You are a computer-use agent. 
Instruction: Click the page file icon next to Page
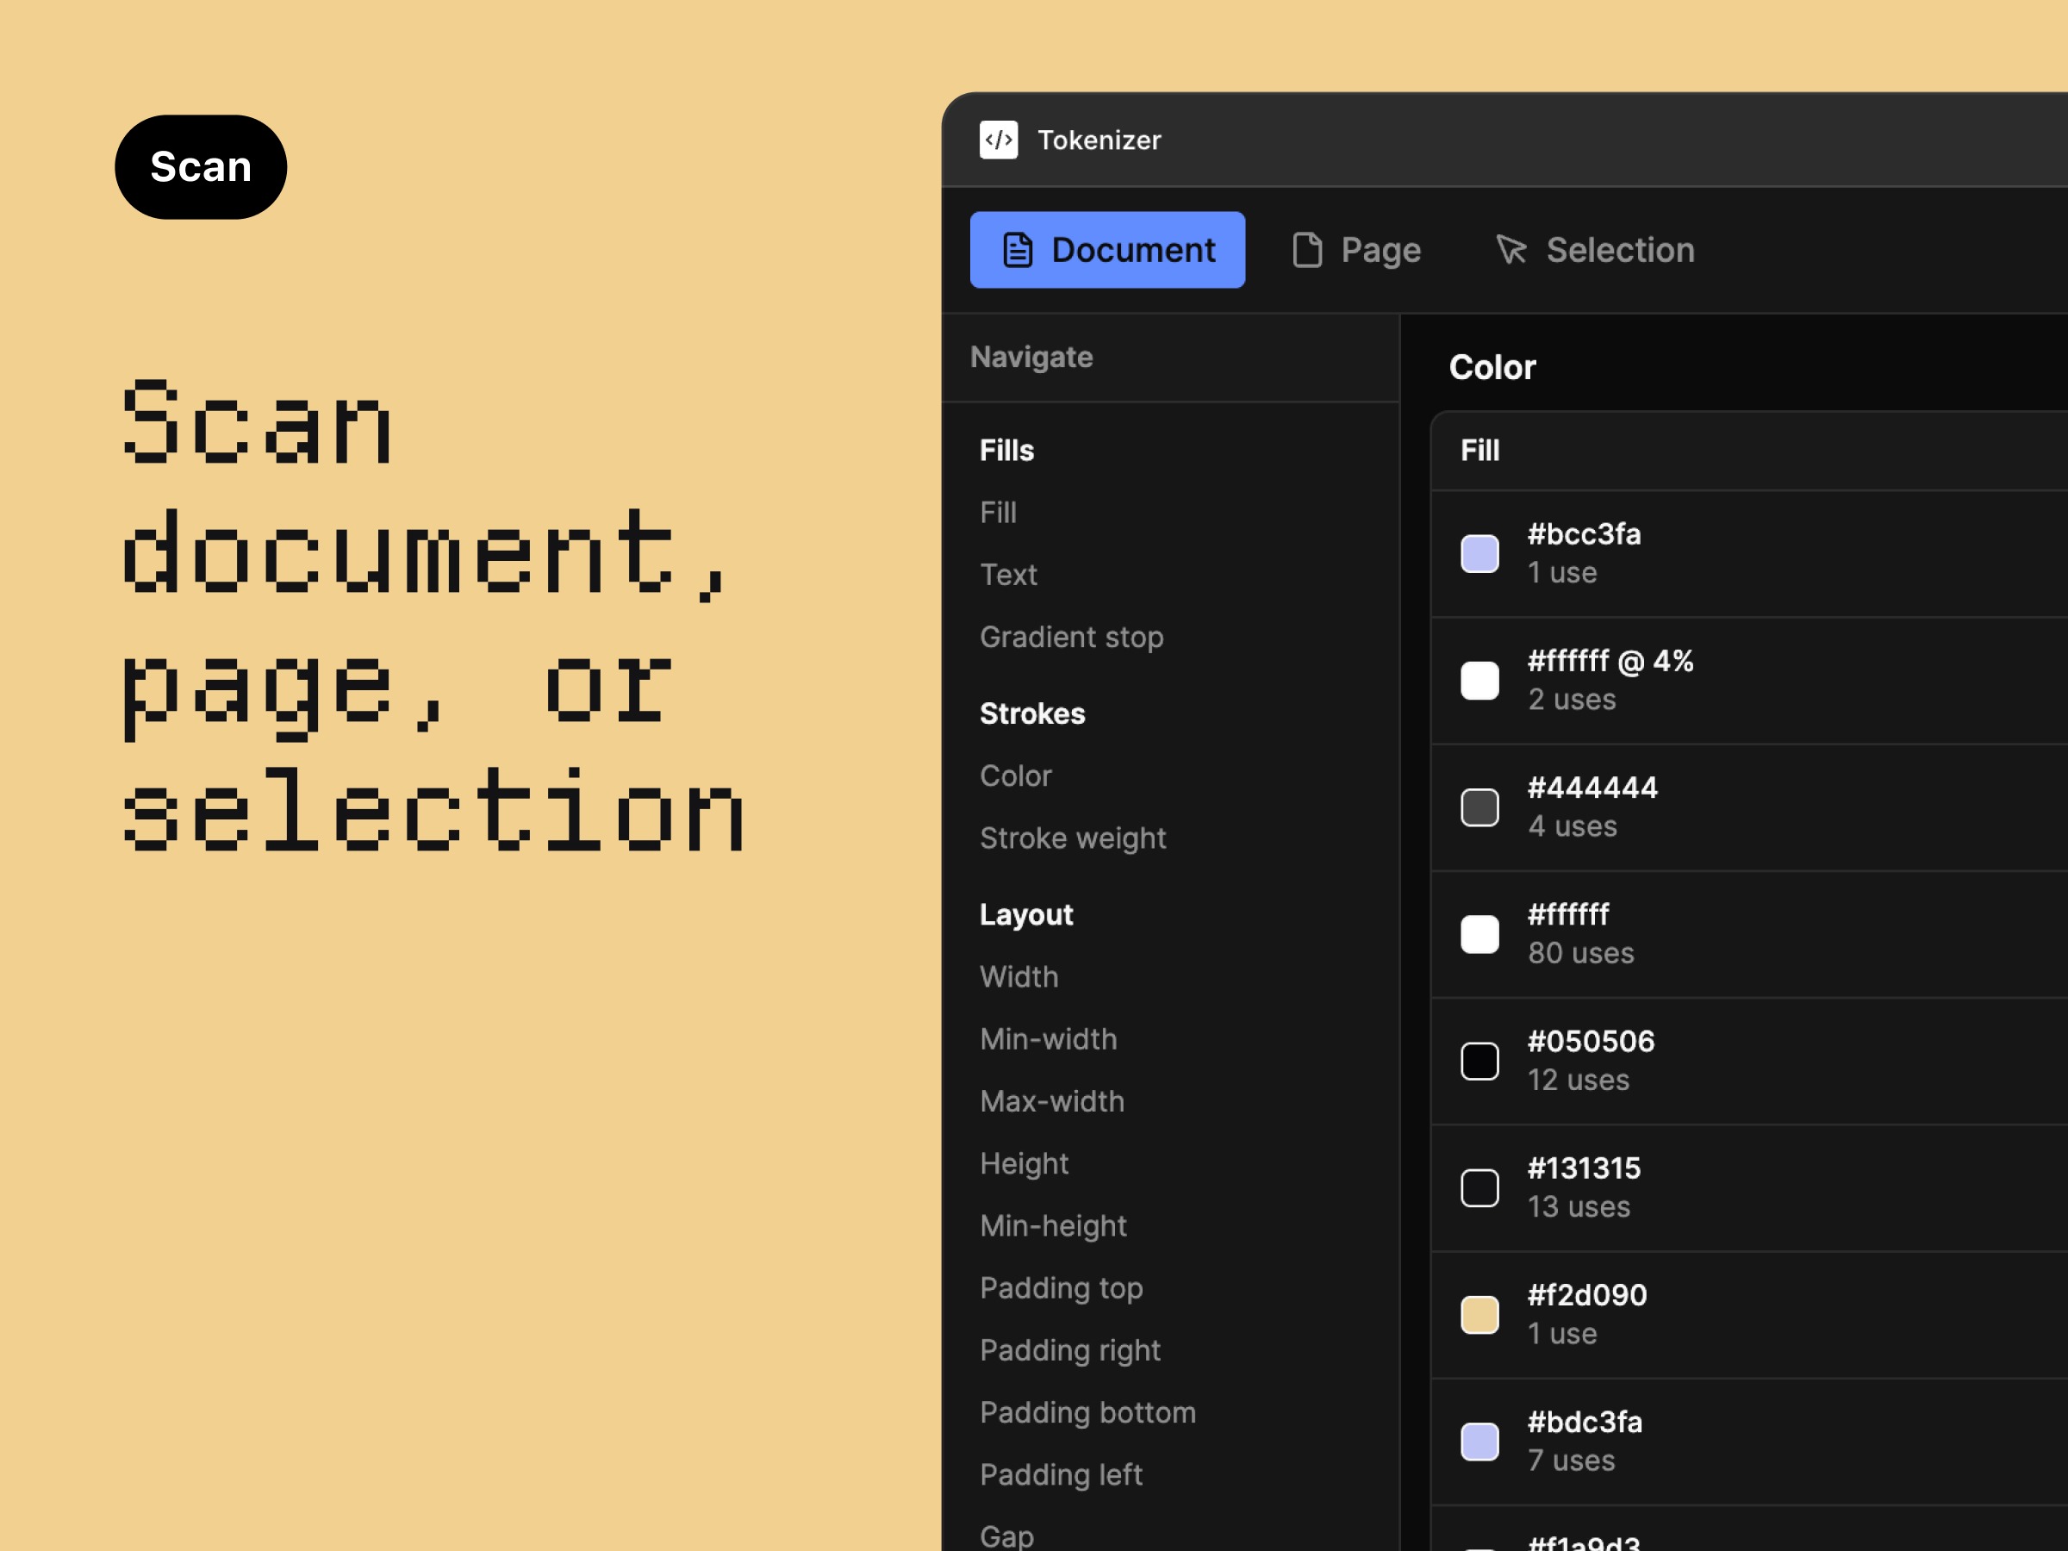click(1307, 250)
